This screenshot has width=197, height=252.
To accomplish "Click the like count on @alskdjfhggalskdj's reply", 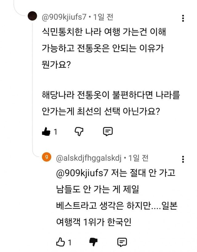I will [70, 243].
